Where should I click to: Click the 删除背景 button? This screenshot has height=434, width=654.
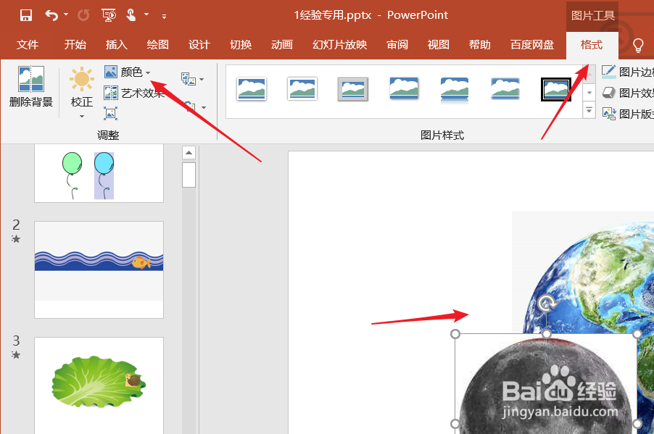pos(31,86)
